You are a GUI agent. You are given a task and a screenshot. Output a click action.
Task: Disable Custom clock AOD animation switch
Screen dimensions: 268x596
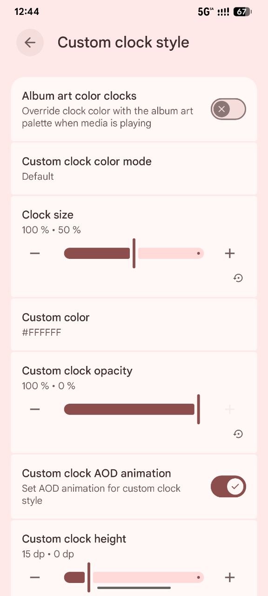coord(228,487)
